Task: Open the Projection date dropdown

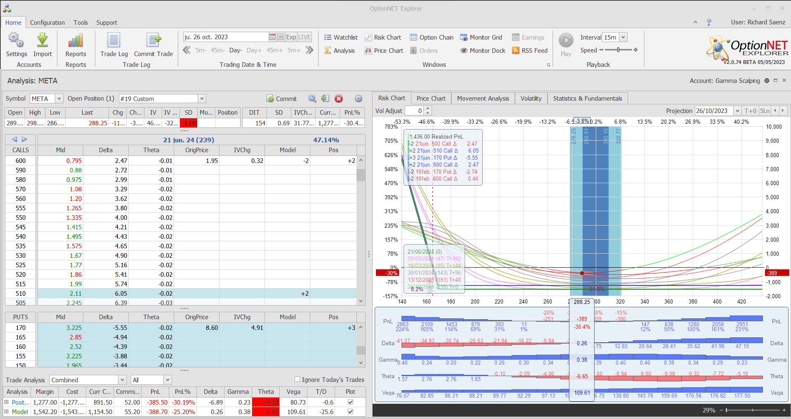Action: pyautogui.click(x=737, y=111)
